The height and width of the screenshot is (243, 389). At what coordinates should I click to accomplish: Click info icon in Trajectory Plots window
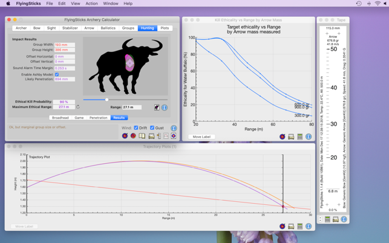pyautogui.click(x=309, y=226)
